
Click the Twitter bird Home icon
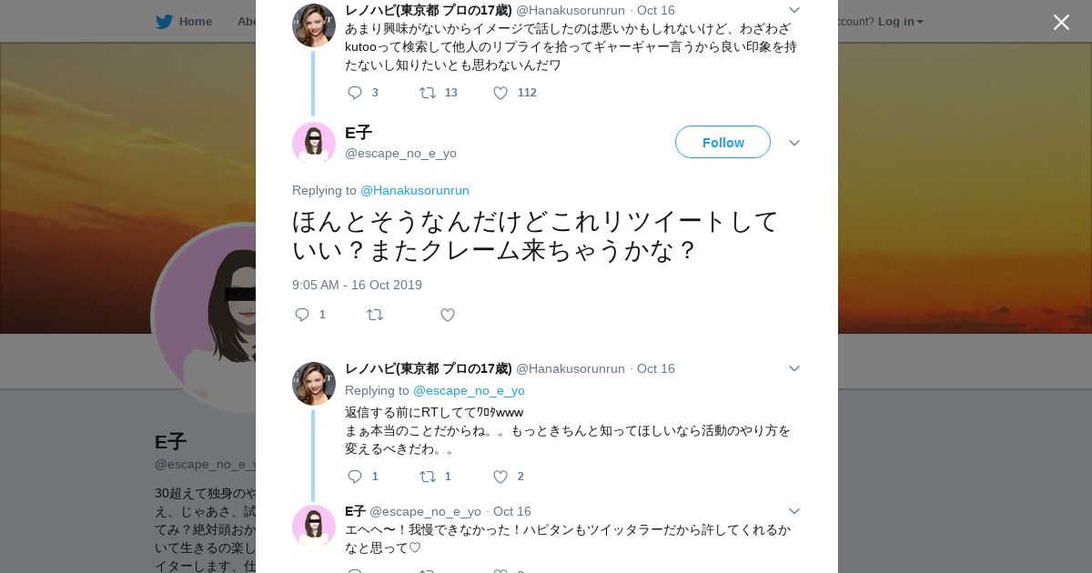[x=164, y=22]
